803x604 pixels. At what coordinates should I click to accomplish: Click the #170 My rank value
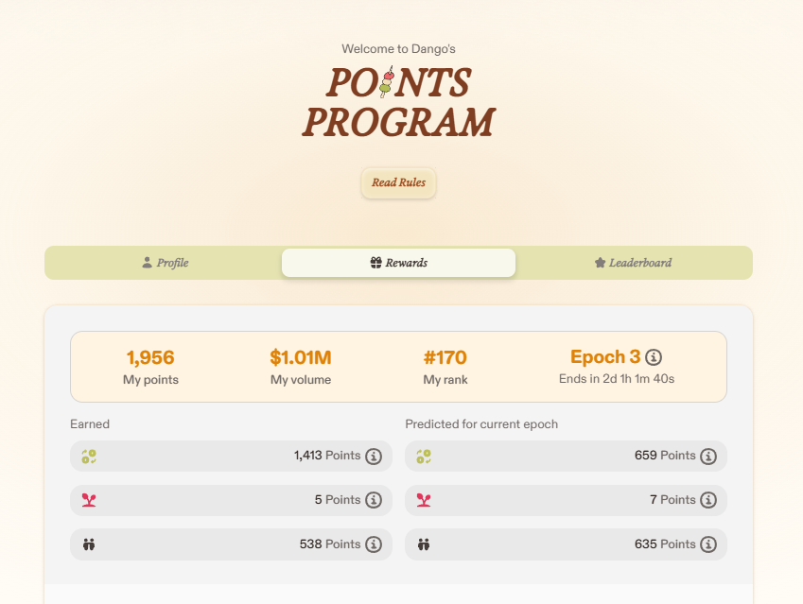tap(445, 357)
